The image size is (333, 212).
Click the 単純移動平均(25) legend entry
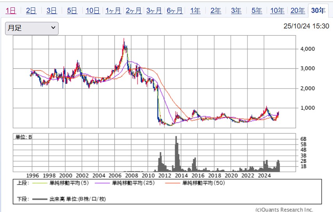tap(133, 183)
